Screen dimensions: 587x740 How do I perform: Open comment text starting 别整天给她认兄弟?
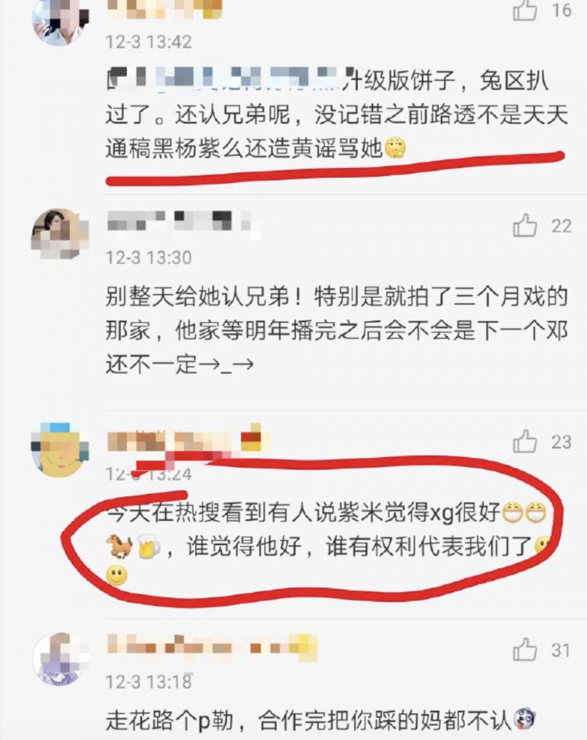pyautogui.click(x=336, y=331)
